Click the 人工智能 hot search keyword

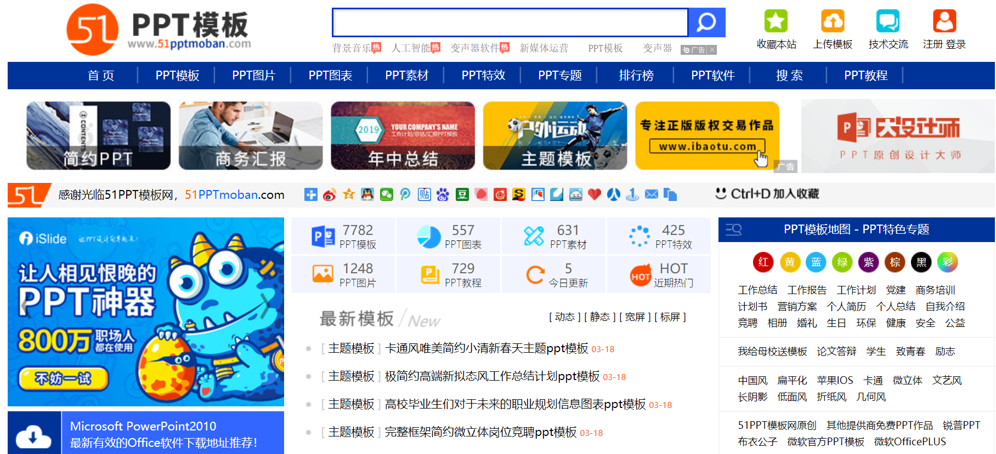tap(411, 48)
